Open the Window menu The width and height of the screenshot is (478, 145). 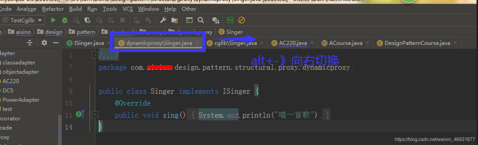pos(149,9)
